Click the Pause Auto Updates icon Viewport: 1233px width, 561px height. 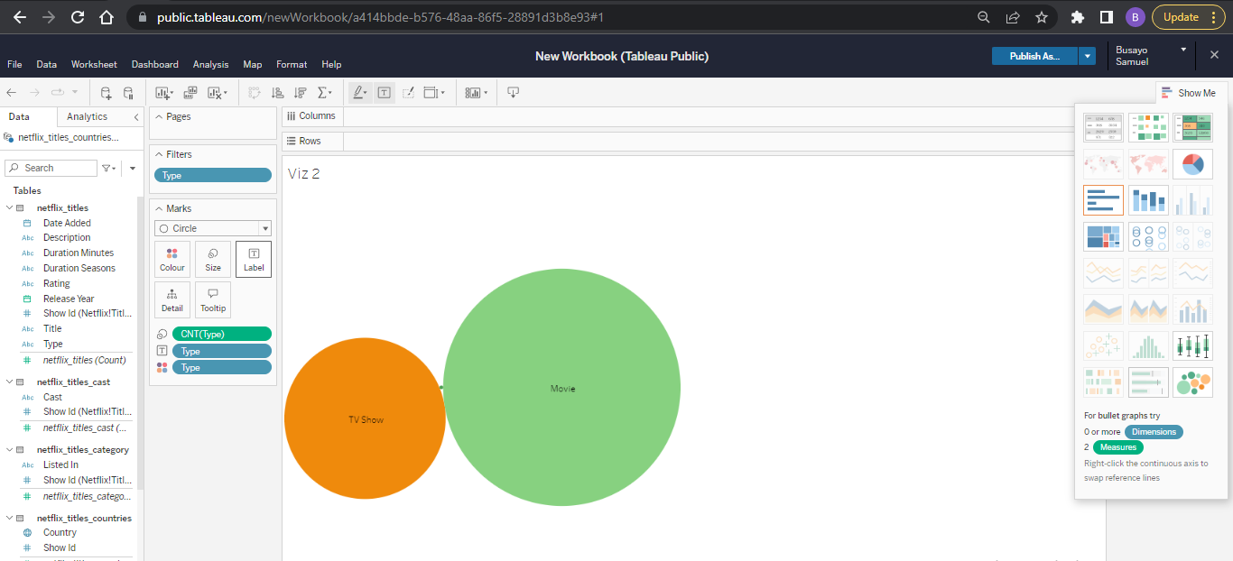(x=128, y=93)
